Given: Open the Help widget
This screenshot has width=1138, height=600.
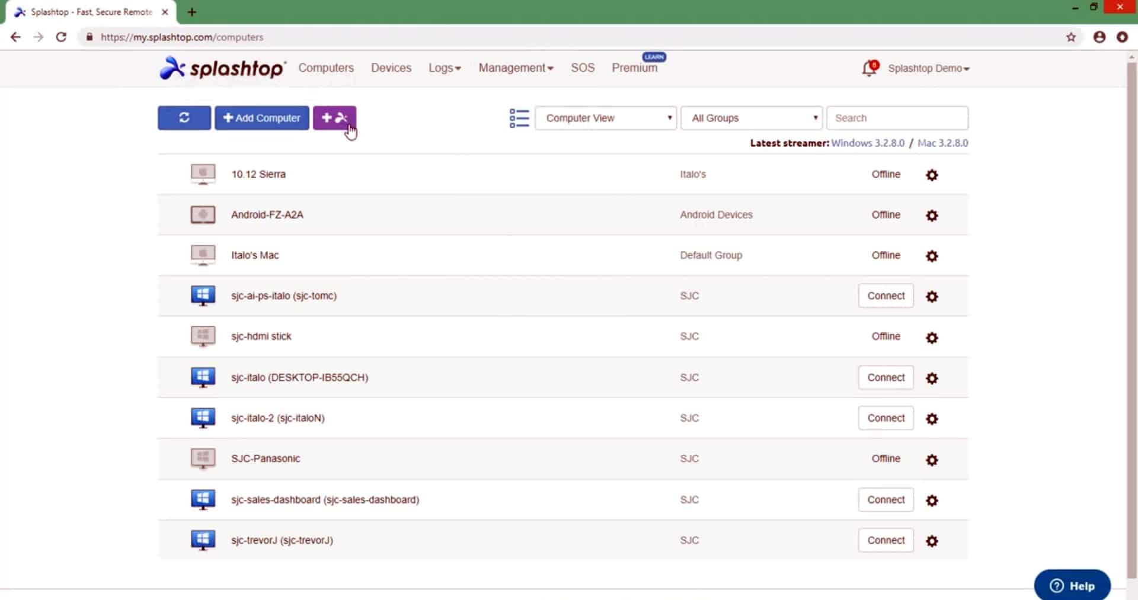Looking at the screenshot, I should coord(1072,585).
